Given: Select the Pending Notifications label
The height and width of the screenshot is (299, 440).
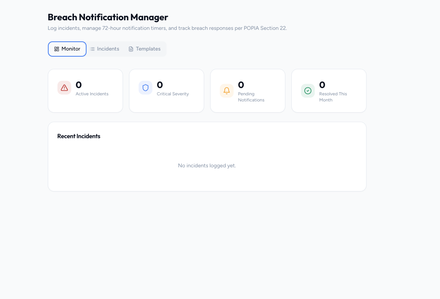Looking at the screenshot, I should 251,97.
